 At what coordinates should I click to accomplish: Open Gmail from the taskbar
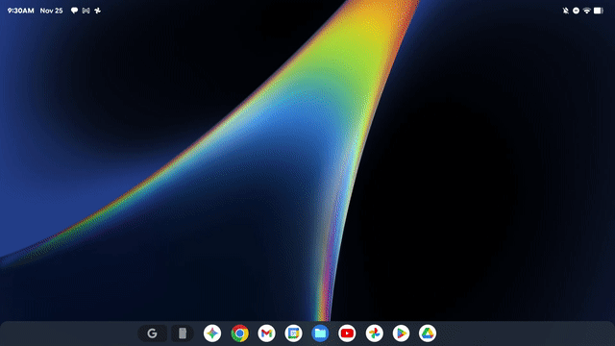(266, 334)
